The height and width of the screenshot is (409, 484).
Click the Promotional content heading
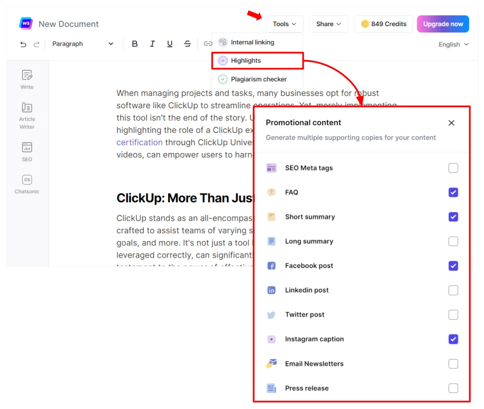coord(303,123)
